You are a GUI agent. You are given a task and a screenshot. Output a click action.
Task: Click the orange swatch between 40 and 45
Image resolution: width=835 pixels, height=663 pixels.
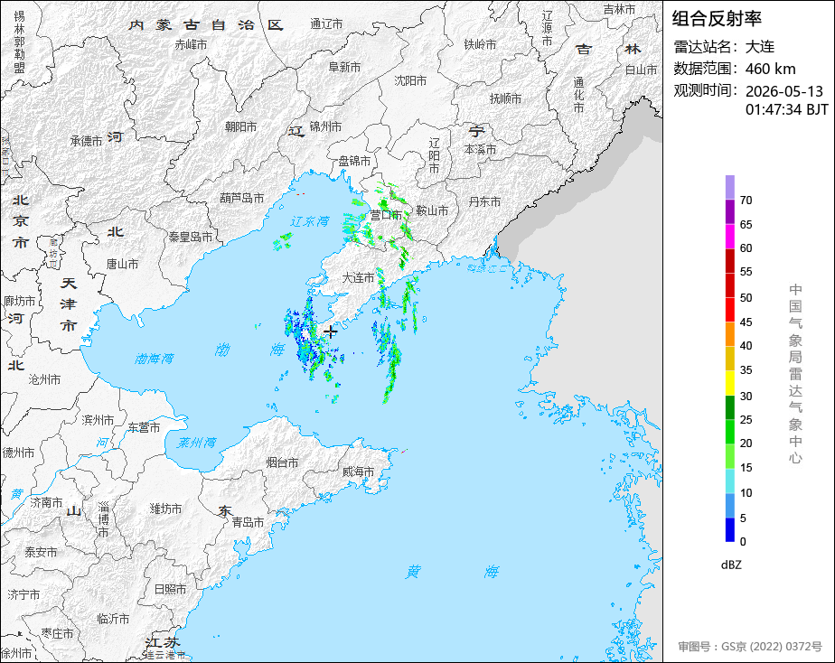pos(730,334)
